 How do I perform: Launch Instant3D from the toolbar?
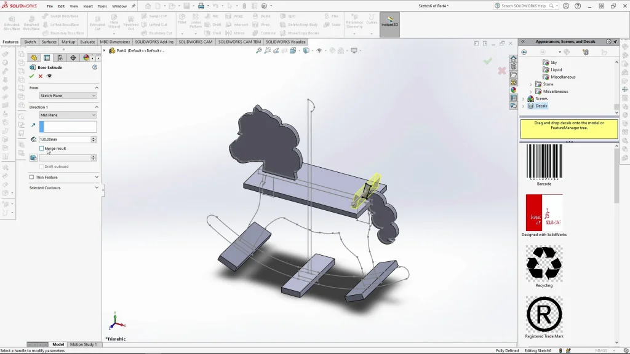tap(390, 23)
